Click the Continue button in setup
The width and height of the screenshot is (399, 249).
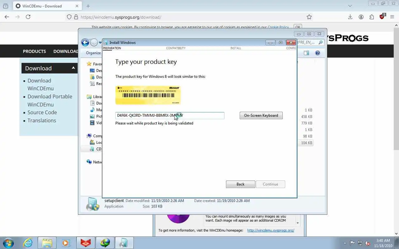270,184
